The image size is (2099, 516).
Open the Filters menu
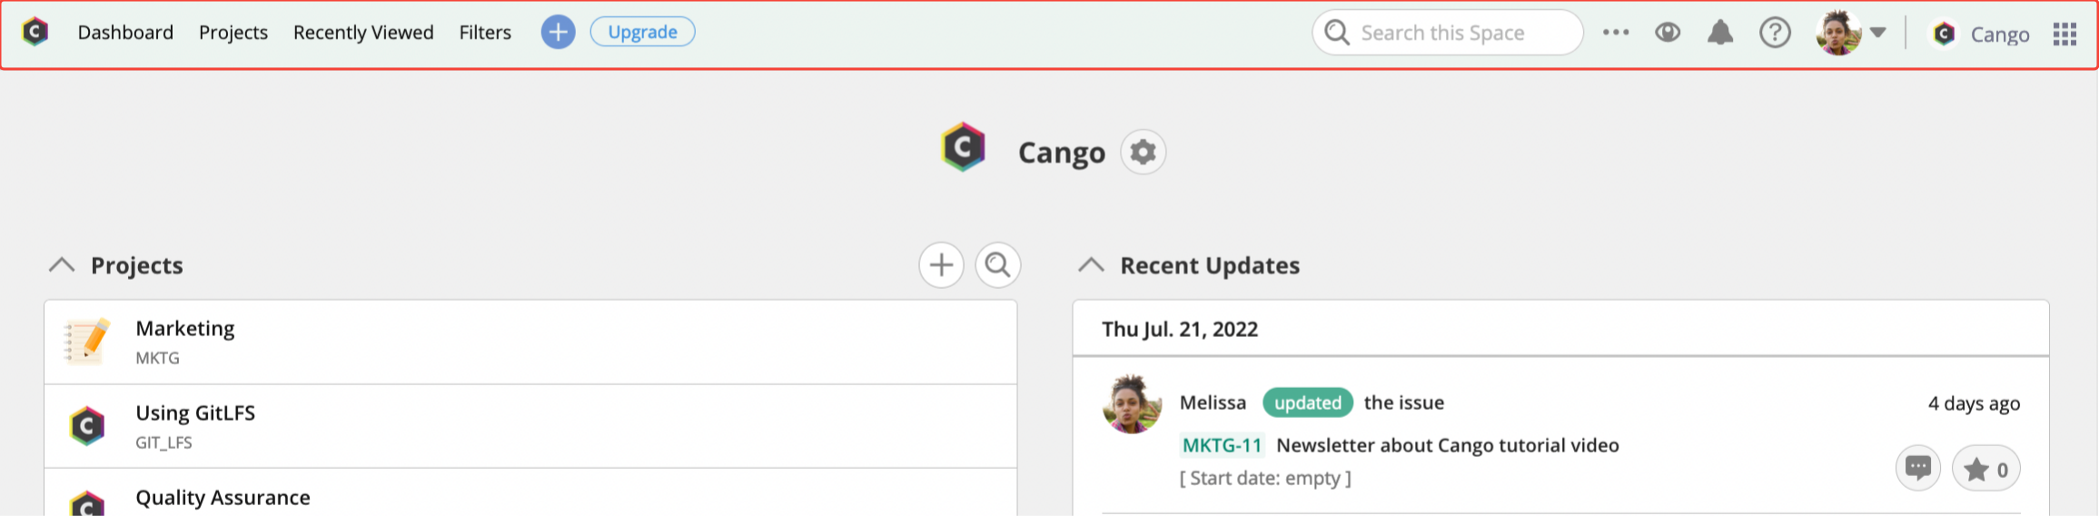(x=485, y=33)
